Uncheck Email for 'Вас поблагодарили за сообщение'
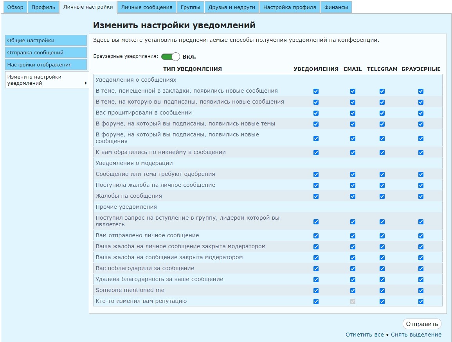452x342 pixels. (353, 269)
